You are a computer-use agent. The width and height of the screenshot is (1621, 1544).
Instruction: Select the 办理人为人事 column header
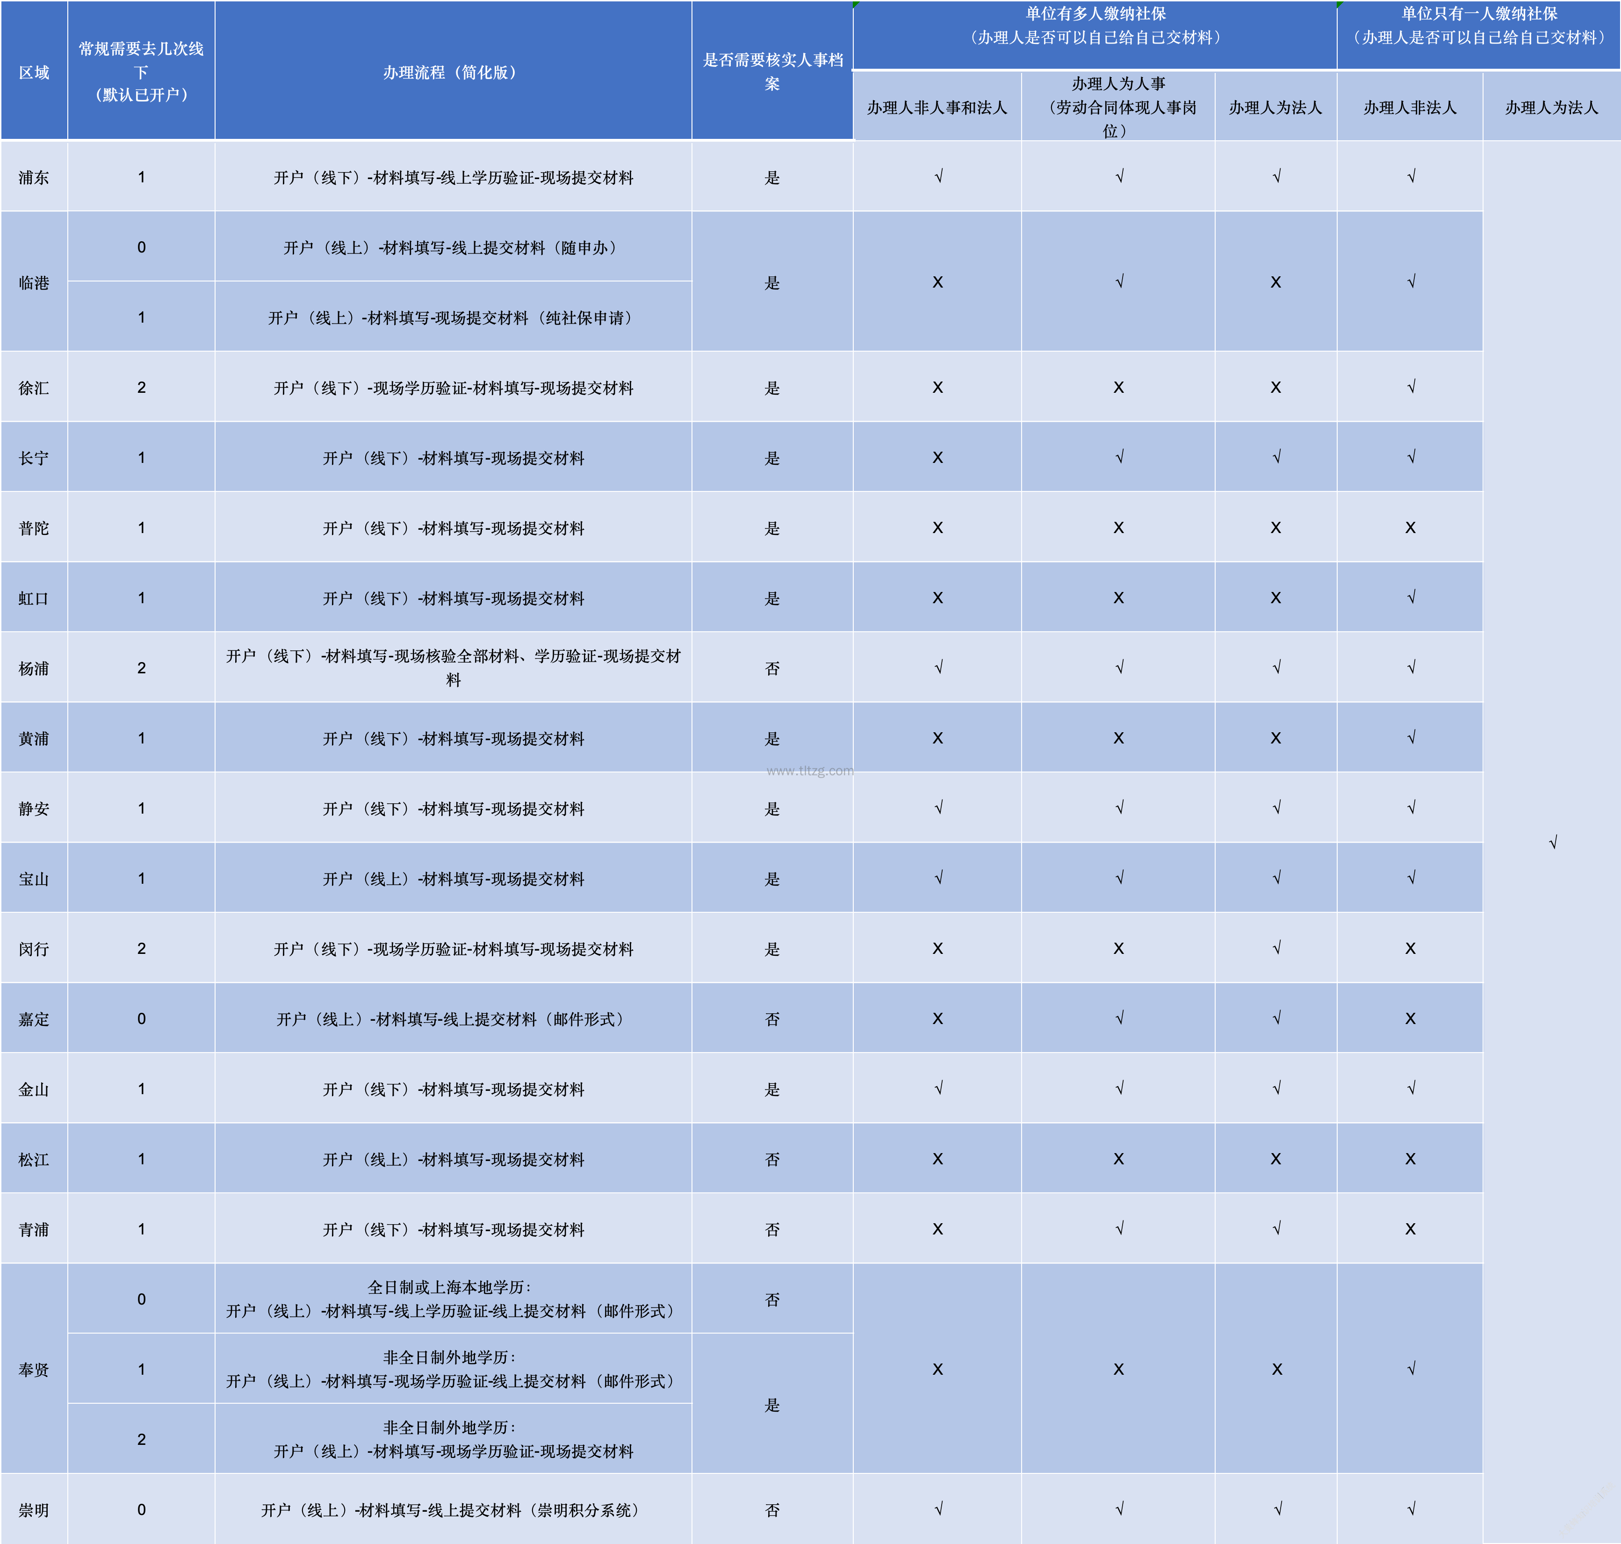[1117, 107]
